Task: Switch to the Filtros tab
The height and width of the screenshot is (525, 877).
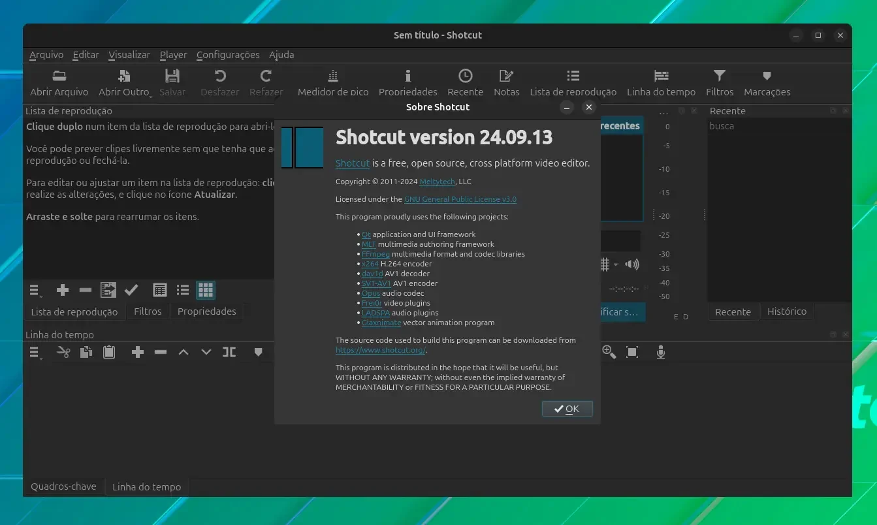Action: click(148, 311)
